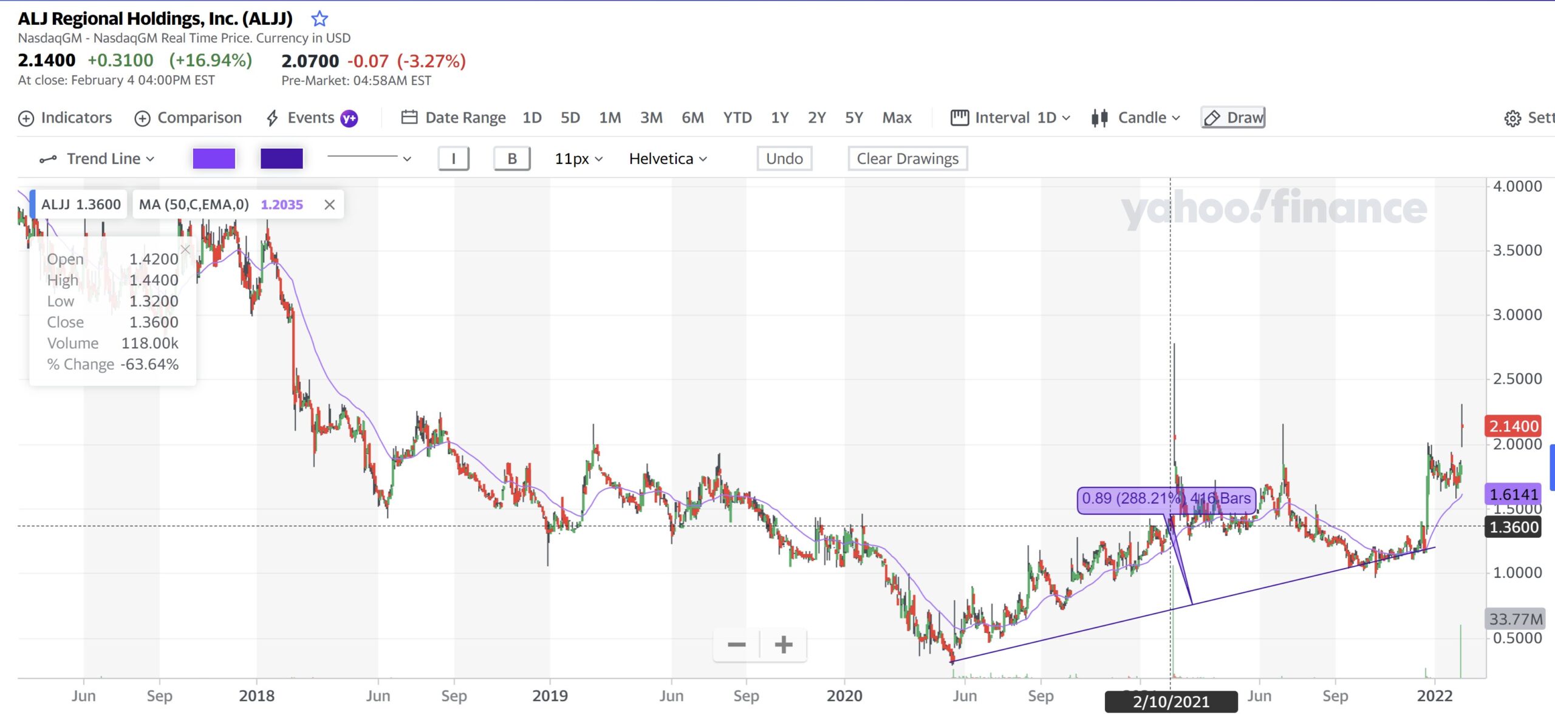
Task: Expand Interval 1D dropdown
Action: pyautogui.click(x=1011, y=118)
